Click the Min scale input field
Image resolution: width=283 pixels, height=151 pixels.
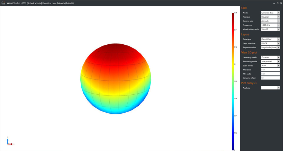click(270, 74)
